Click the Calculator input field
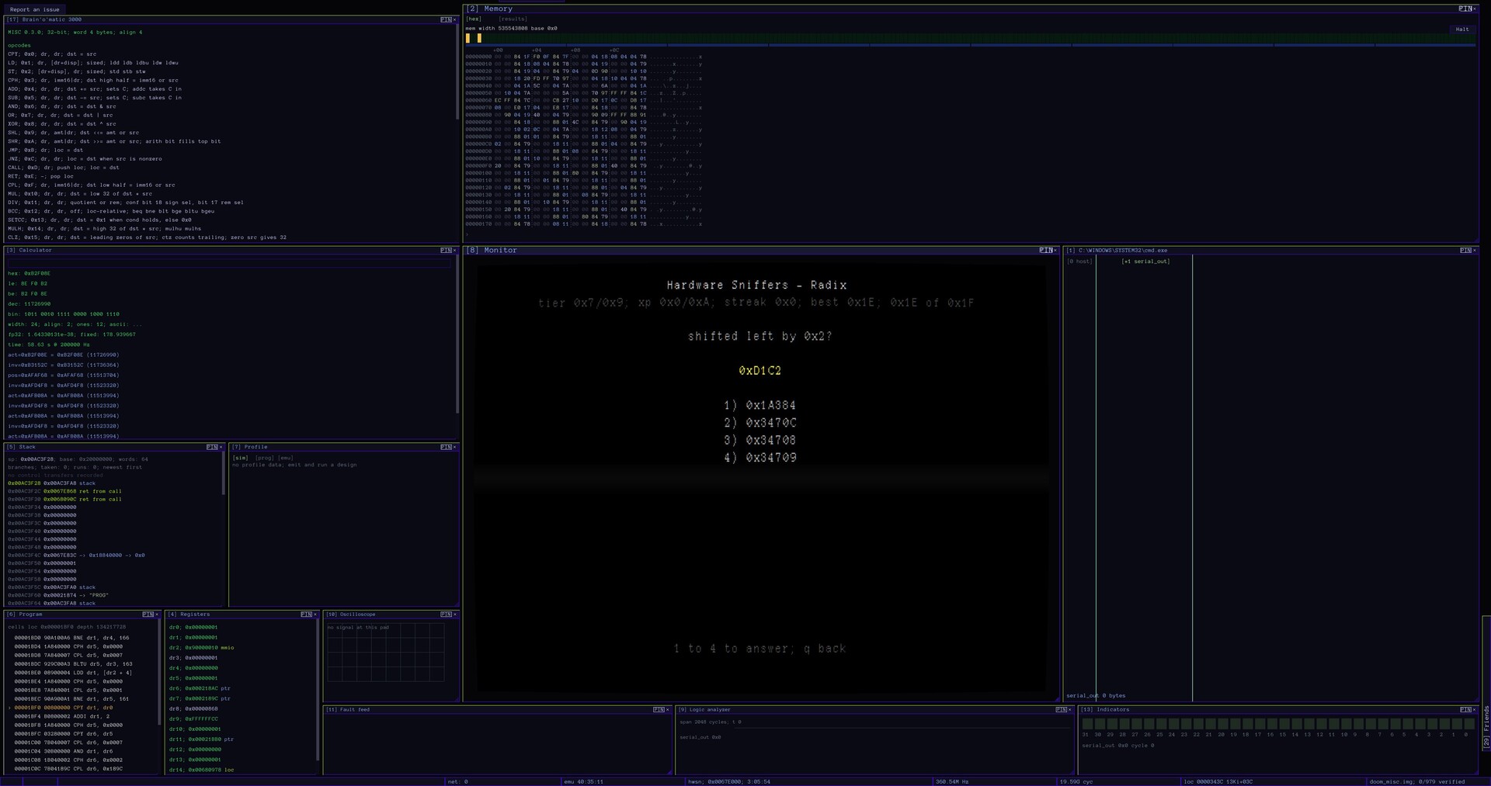Screen dimensions: 1491x786 point(229,262)
